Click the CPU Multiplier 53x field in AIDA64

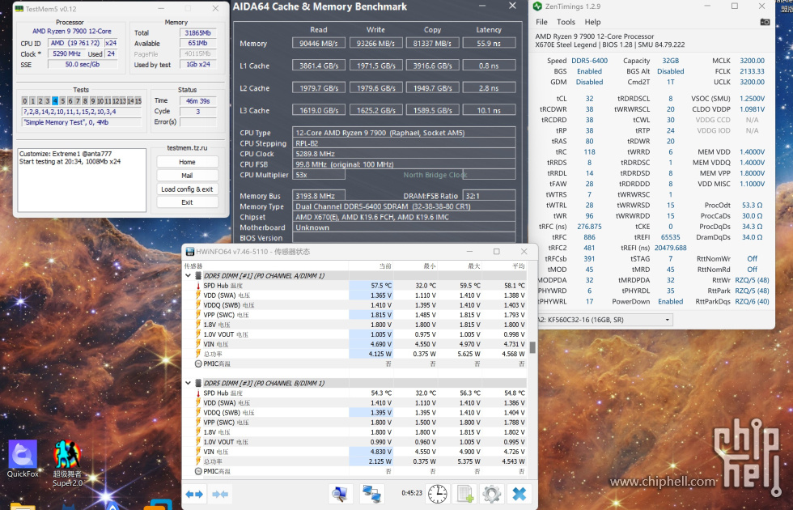[x=319, y=175]
